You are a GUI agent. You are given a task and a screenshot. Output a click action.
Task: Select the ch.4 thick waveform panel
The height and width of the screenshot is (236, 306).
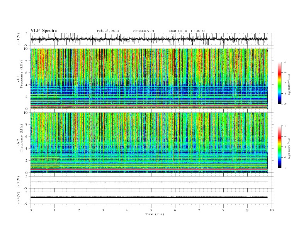(152, 198)
